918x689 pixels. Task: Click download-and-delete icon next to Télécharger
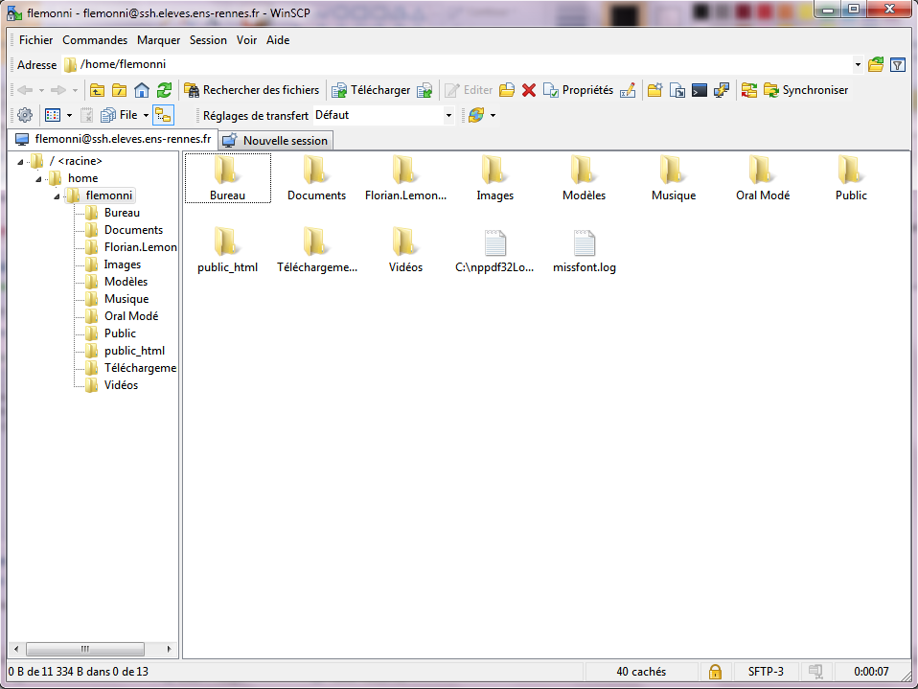pos(425,90)
